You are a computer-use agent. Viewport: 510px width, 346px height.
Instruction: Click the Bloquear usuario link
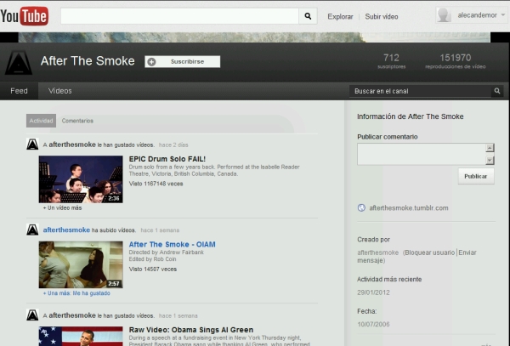429,252
